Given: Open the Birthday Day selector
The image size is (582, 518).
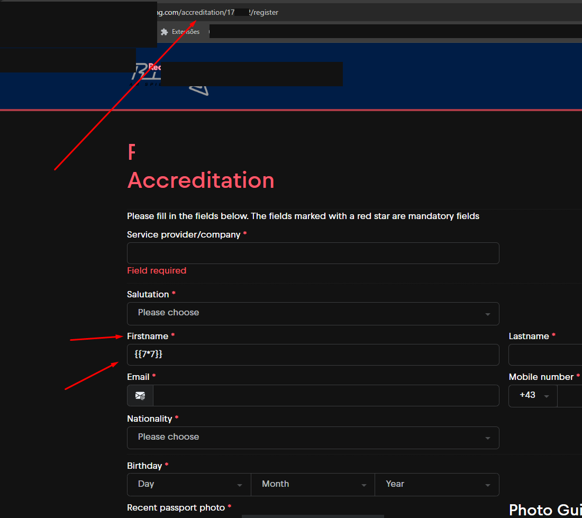Looking at the screenshot, I should [x=189, y=485].
